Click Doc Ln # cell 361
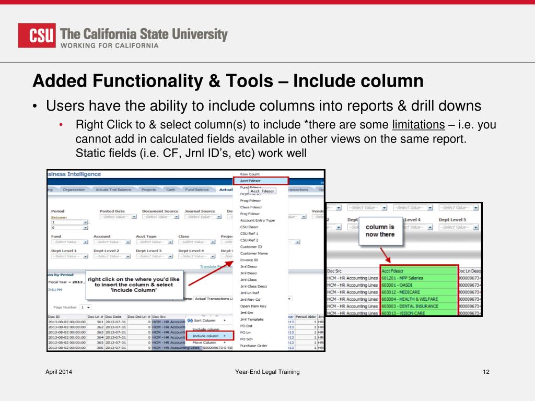This screenshot has height=401, width=535. (x=96, y=322)
